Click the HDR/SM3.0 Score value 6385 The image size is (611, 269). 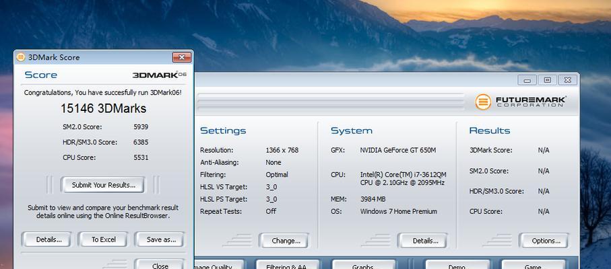click(x=141, y=143)
